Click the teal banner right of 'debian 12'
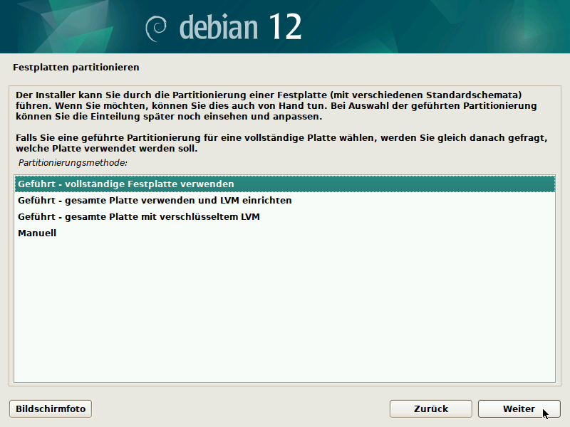The height and width of the screenshot is (427, 570). click(x=442, y=27)
